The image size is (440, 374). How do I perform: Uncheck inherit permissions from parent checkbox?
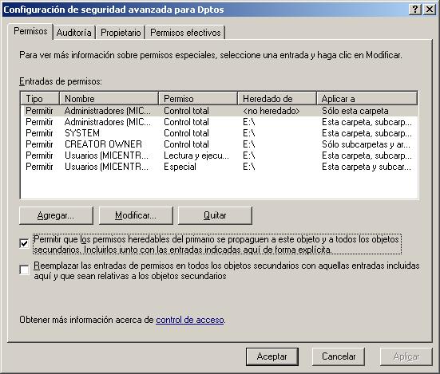25,243
